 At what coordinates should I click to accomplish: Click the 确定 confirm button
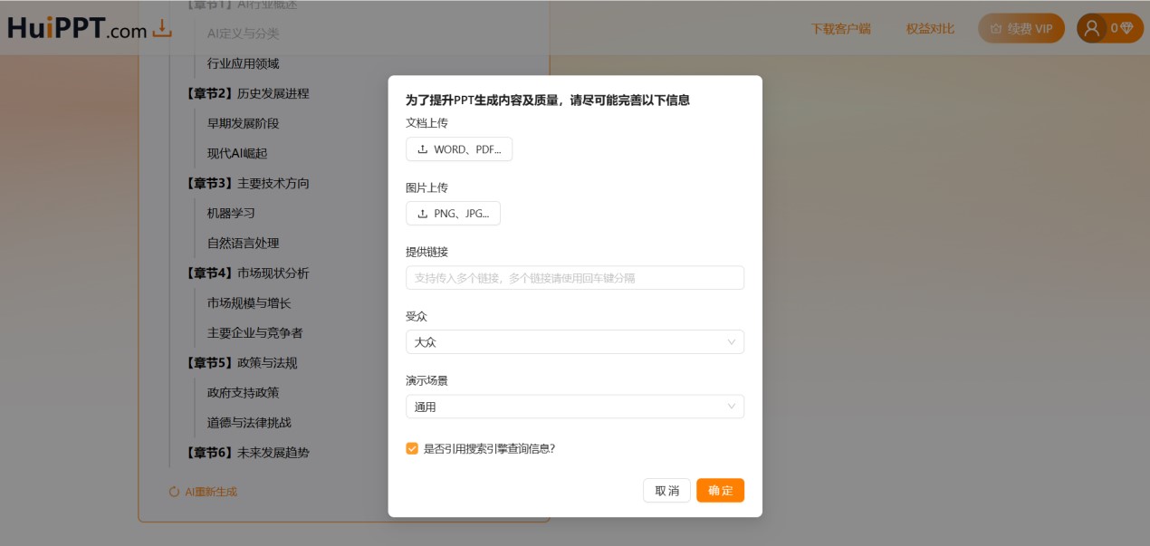(720, 490)
